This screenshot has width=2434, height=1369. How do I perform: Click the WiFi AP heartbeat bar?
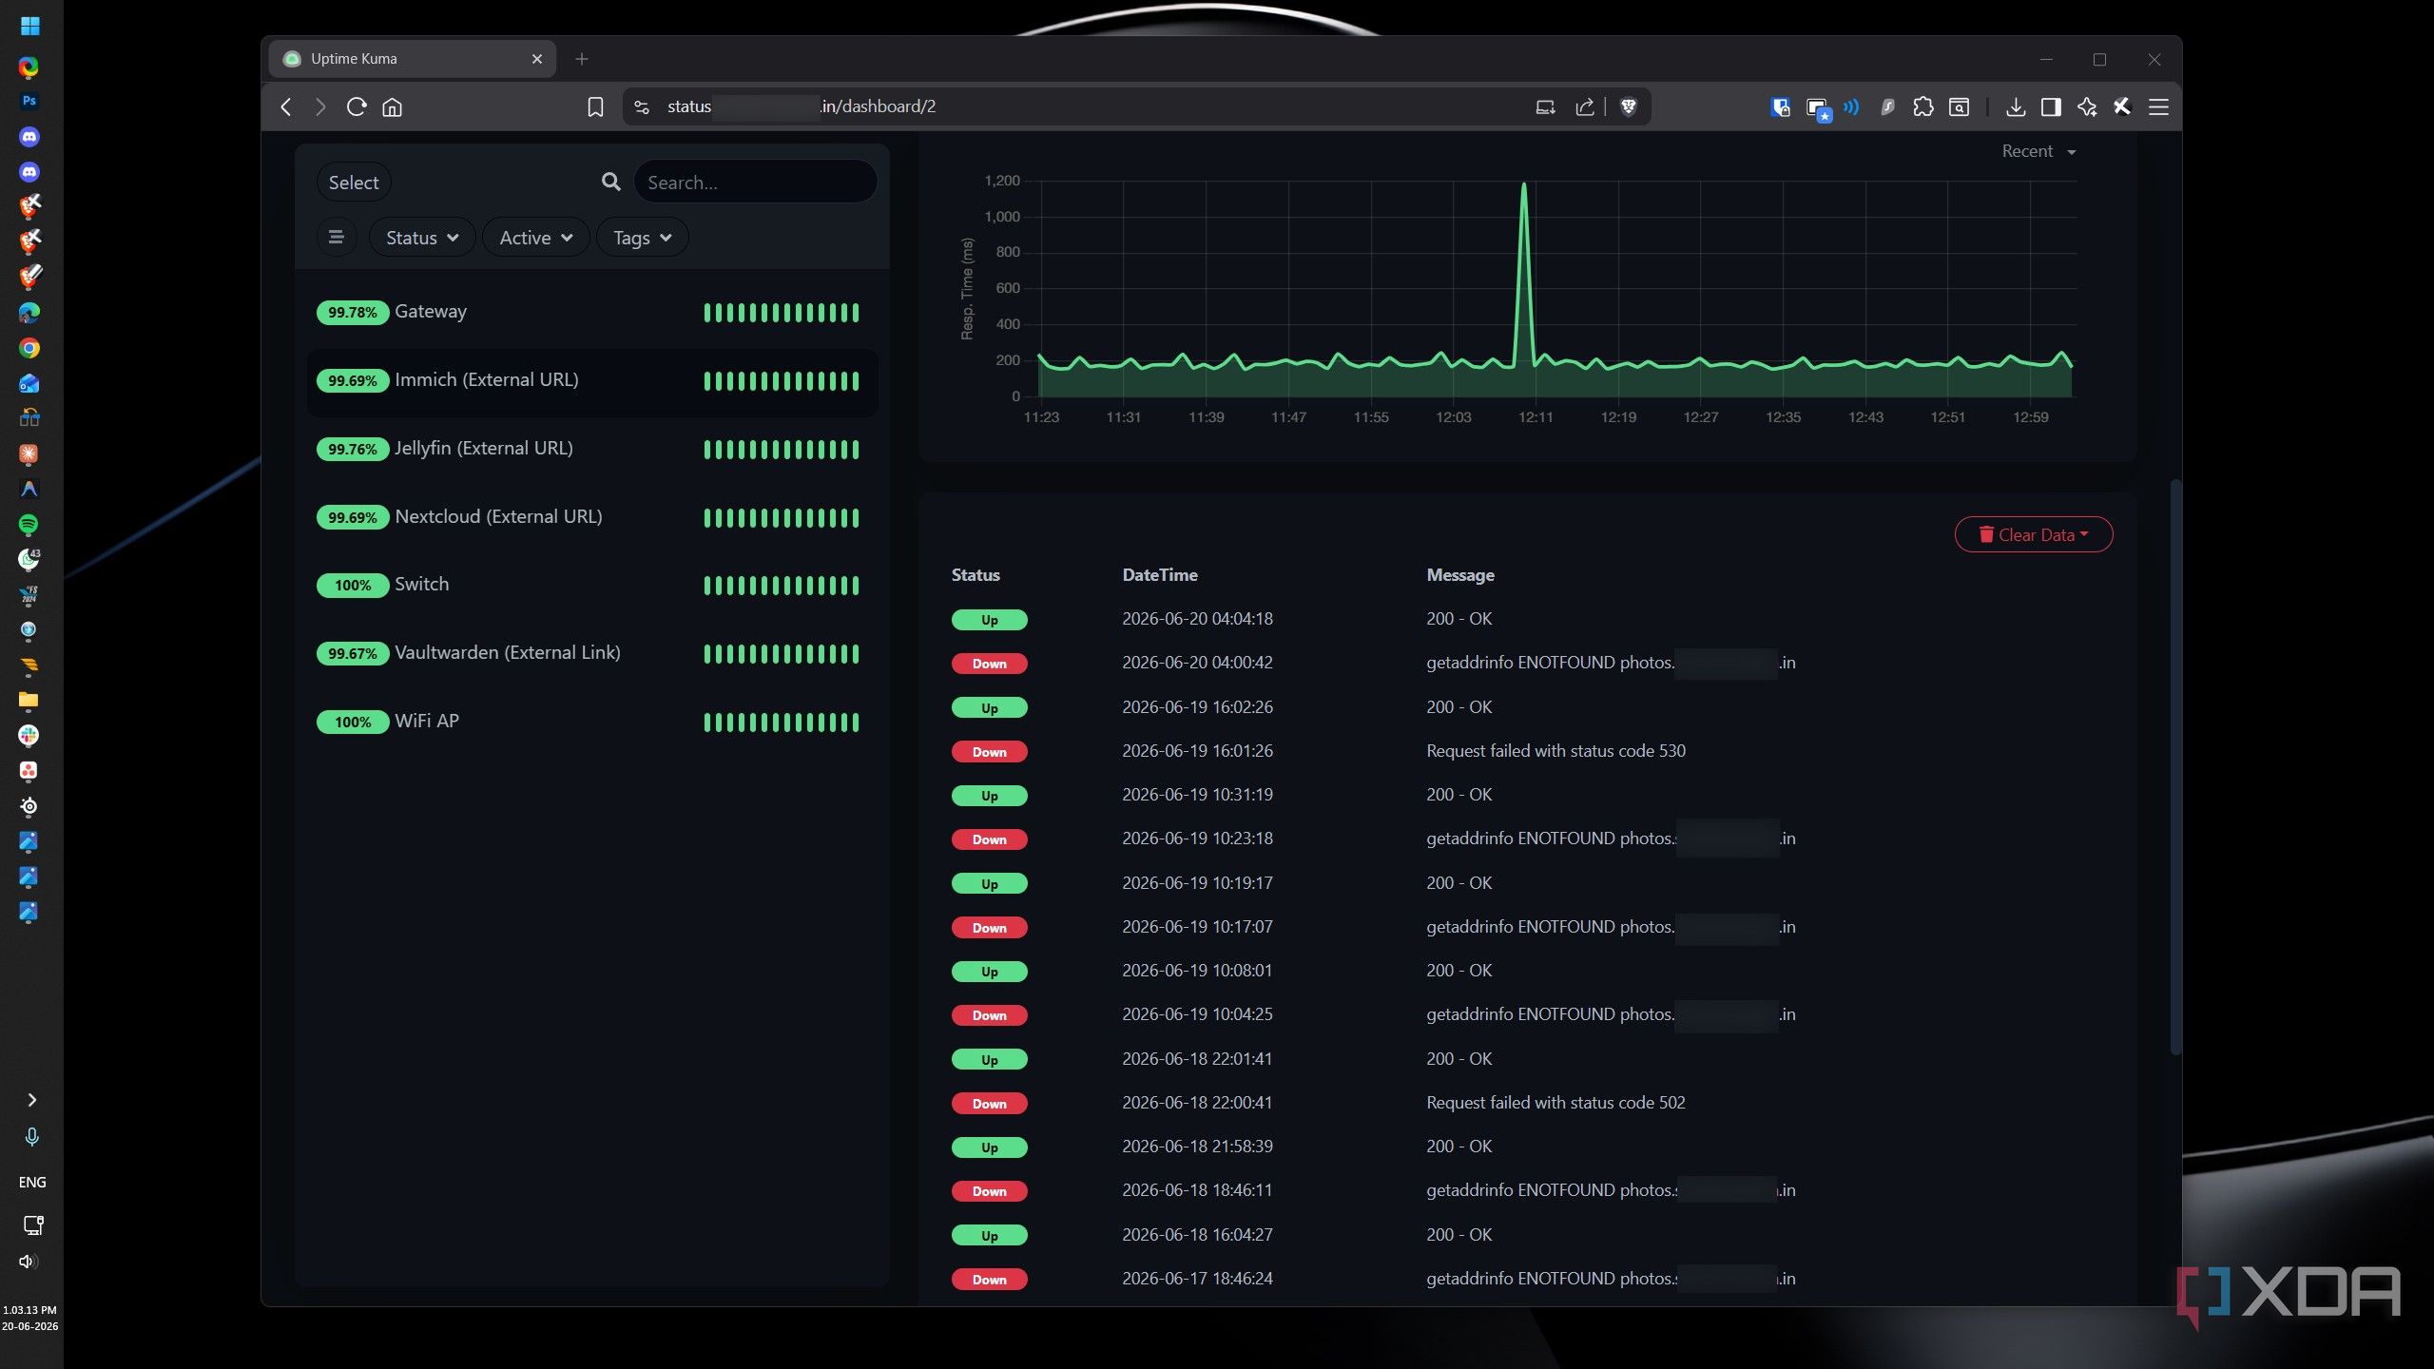click(782, 723)
